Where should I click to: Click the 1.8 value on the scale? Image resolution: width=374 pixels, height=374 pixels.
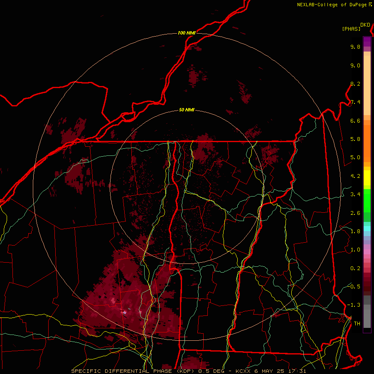point(355,231)
